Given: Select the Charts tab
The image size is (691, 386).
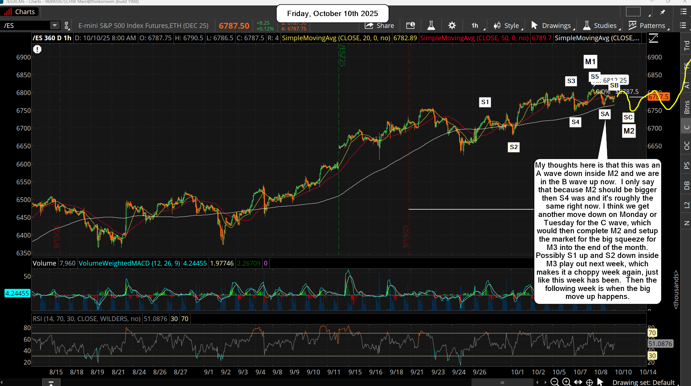Looking at the screenshot, I should coord(20,12).
